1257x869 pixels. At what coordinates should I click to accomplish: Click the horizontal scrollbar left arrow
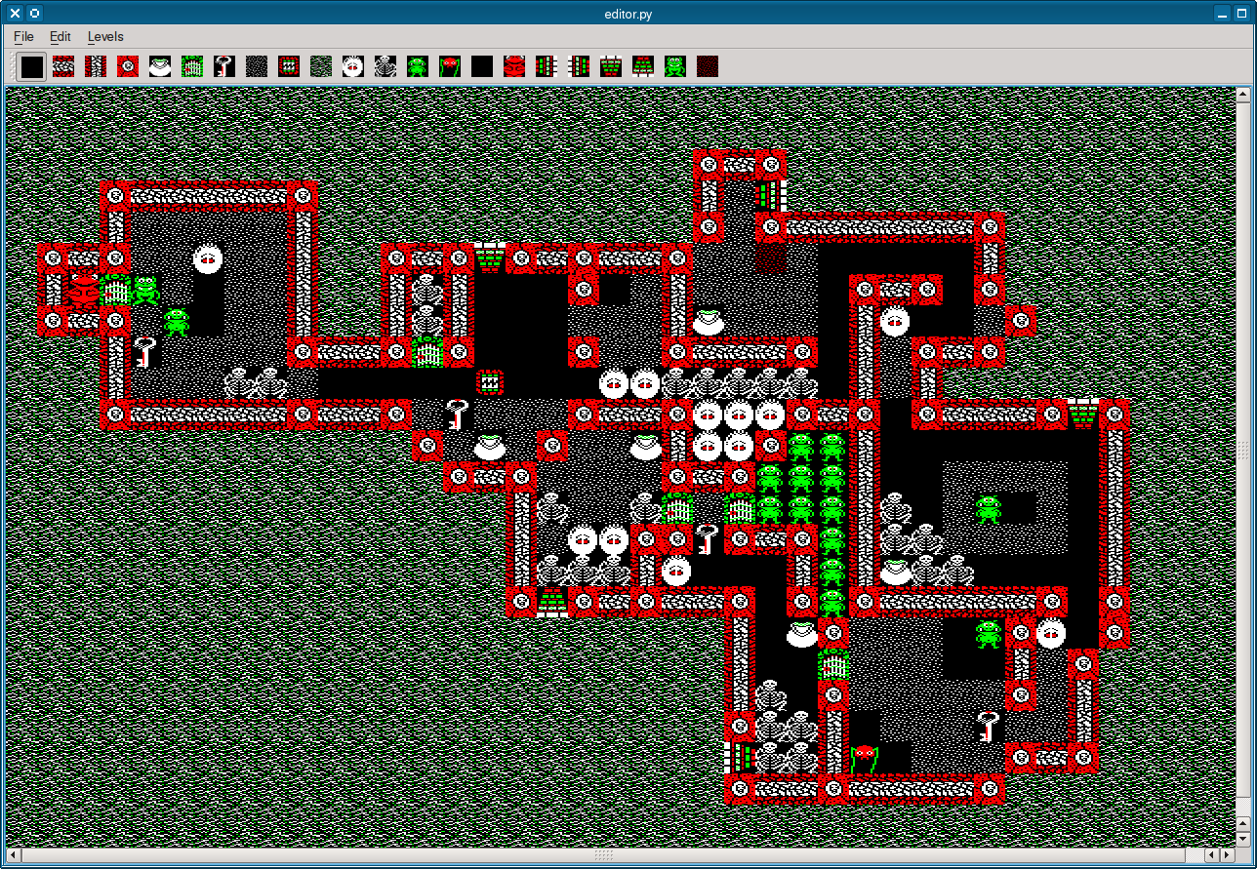tap(15, 855)
